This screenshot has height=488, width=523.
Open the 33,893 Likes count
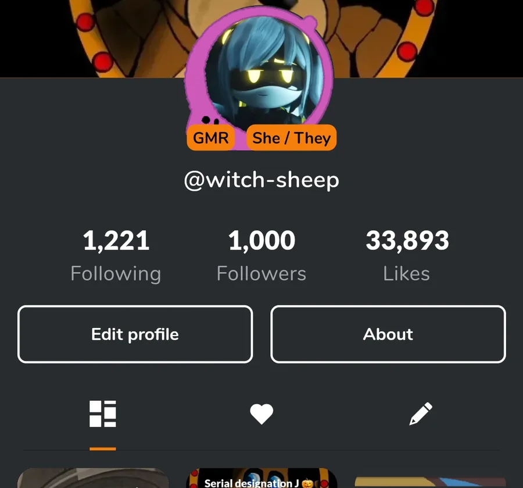[407, 256]
